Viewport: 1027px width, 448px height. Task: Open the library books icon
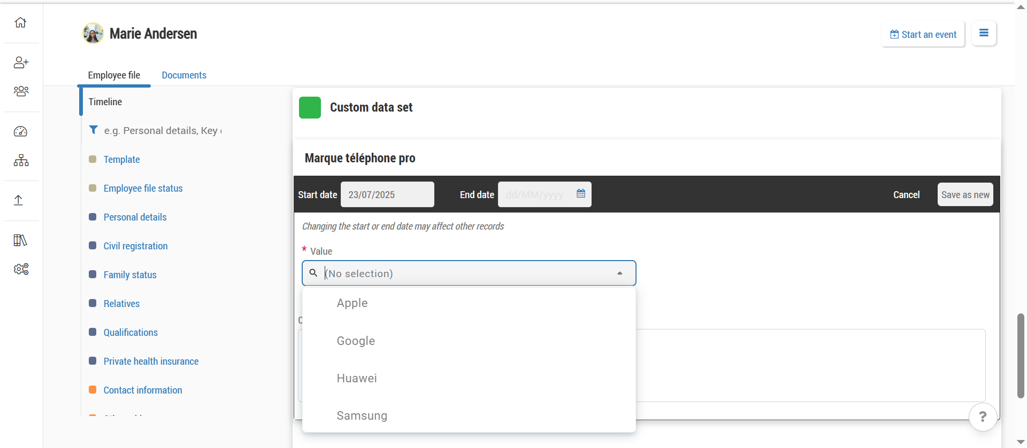pos(20,240)
